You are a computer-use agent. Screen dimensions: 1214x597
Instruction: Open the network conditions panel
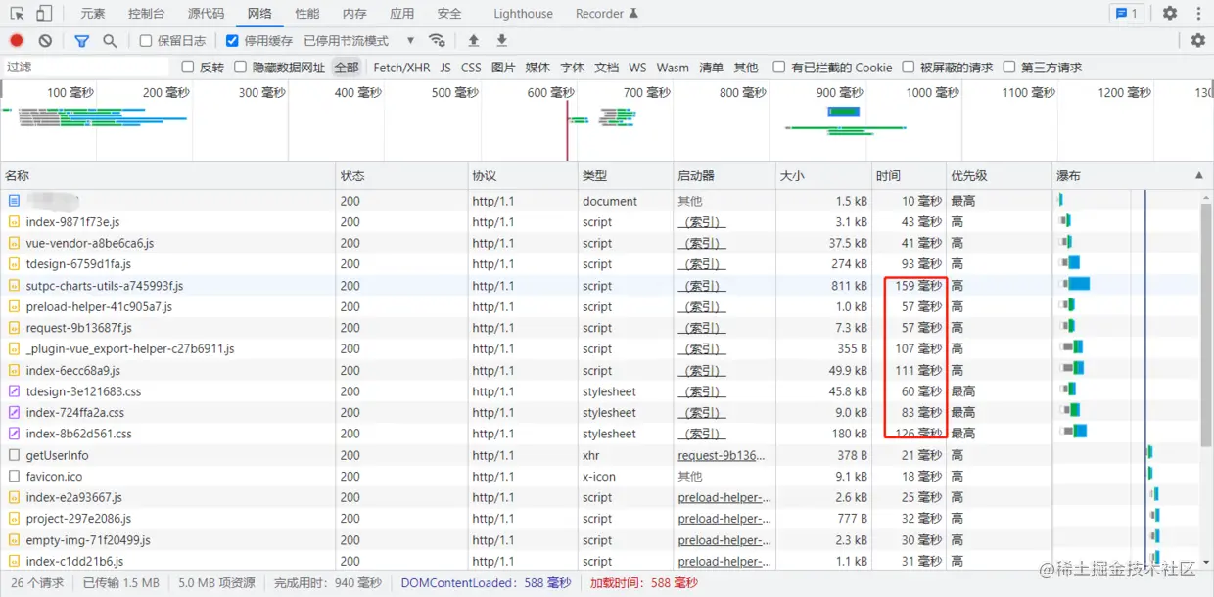click(438, 41)
